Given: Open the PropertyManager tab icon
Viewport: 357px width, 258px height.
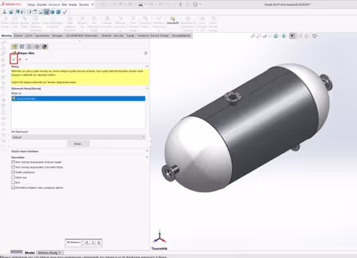Looking at the screenshot, I should tap(22, 46).
